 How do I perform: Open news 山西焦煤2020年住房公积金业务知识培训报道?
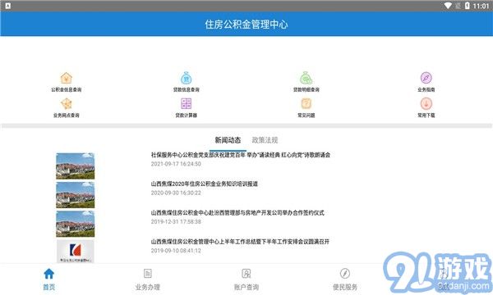coord(205,184)
